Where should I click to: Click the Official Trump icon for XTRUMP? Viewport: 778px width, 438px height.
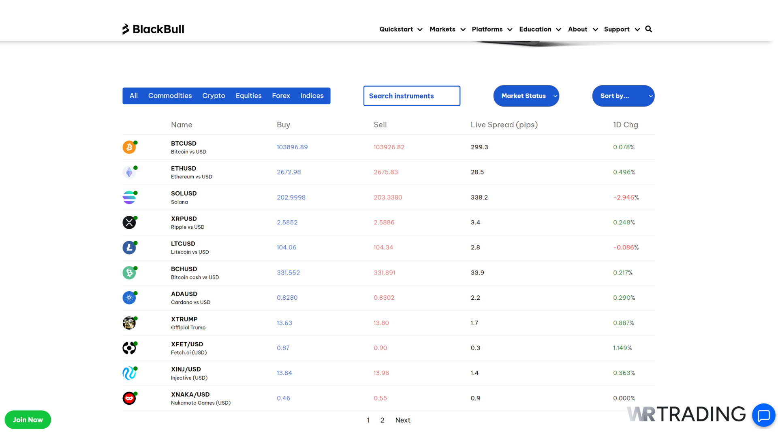[129, 323]
